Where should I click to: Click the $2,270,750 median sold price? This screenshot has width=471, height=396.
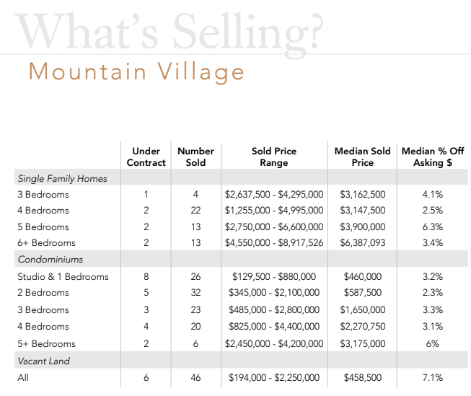point(363,326)
